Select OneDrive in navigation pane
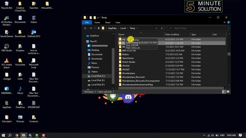Image resolution: width=246 pixels, height=138 pixels. coord(94,36)
